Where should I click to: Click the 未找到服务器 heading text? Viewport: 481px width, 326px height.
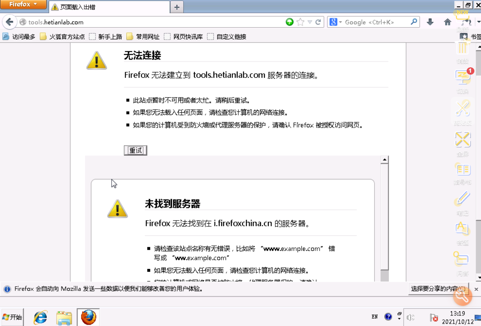173,204
